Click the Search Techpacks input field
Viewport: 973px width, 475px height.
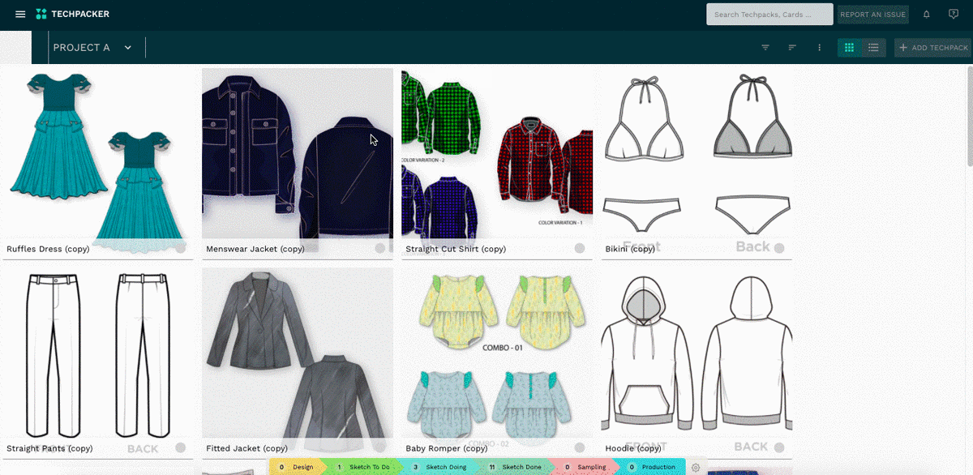pos(769,15)
